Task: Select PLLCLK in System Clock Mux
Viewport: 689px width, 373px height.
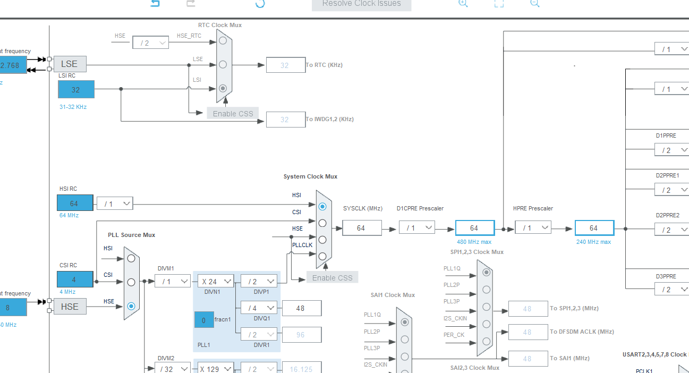Action: 322,256
